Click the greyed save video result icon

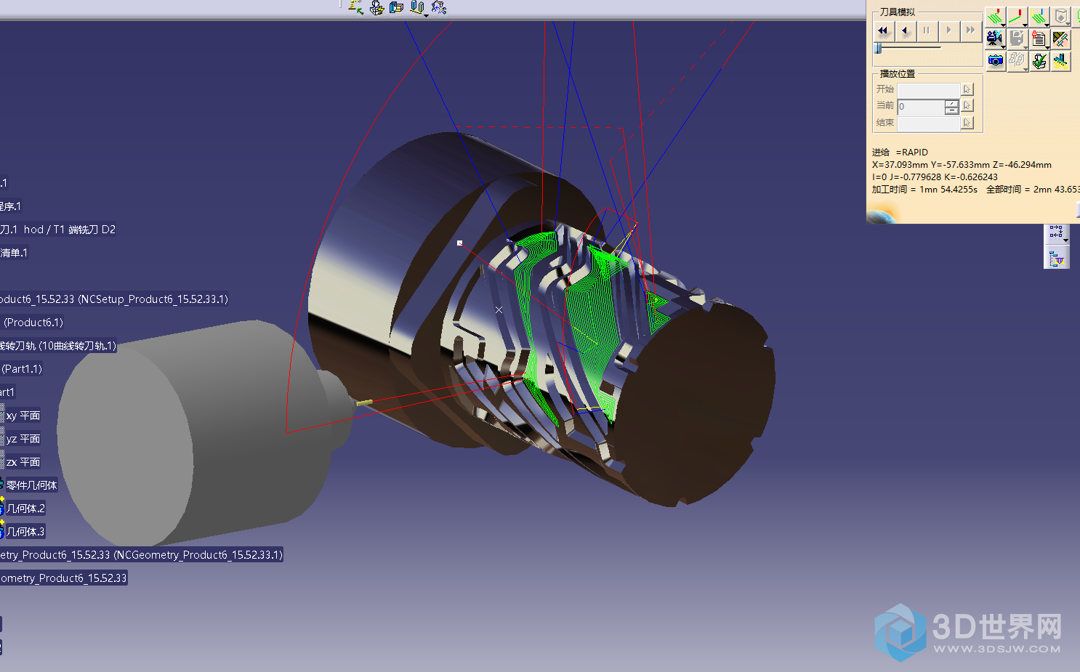(x=1017, y=39)
